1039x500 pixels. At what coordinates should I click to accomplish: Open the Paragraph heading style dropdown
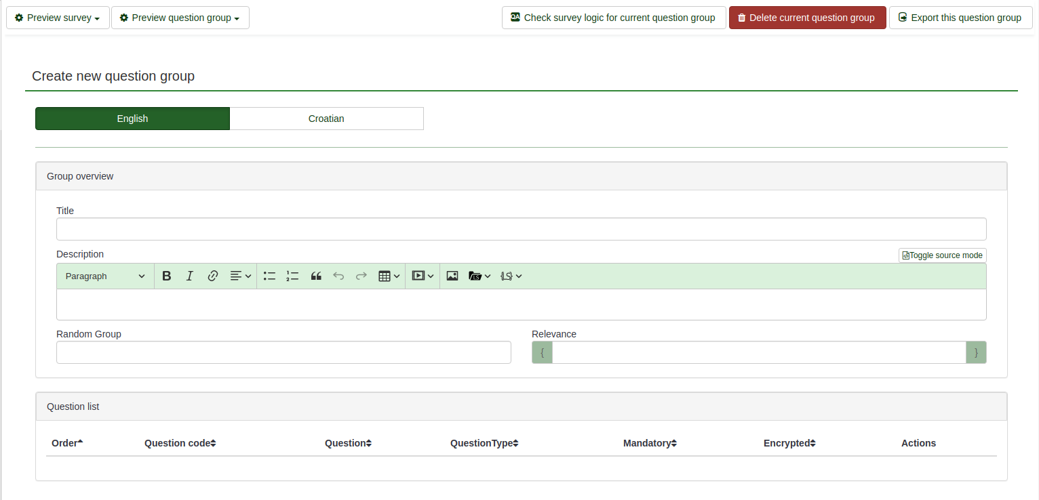[x=105, y=276]
